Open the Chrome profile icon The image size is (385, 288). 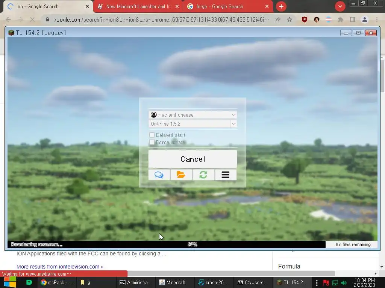[365, 19]
